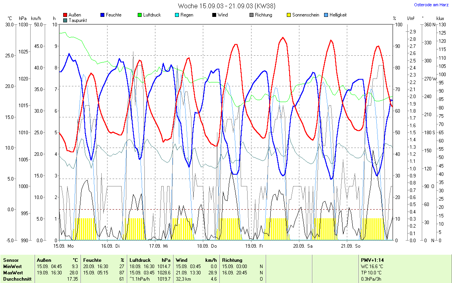Click the green Luftdruck legend swatch
Screen dimensions: 452x283
point(140,15)
